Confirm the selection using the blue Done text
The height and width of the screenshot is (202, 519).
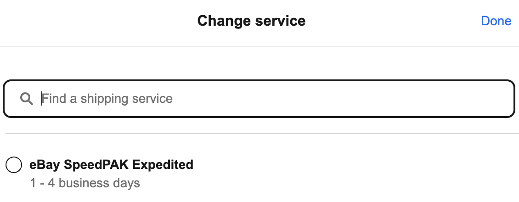point(496,21)
